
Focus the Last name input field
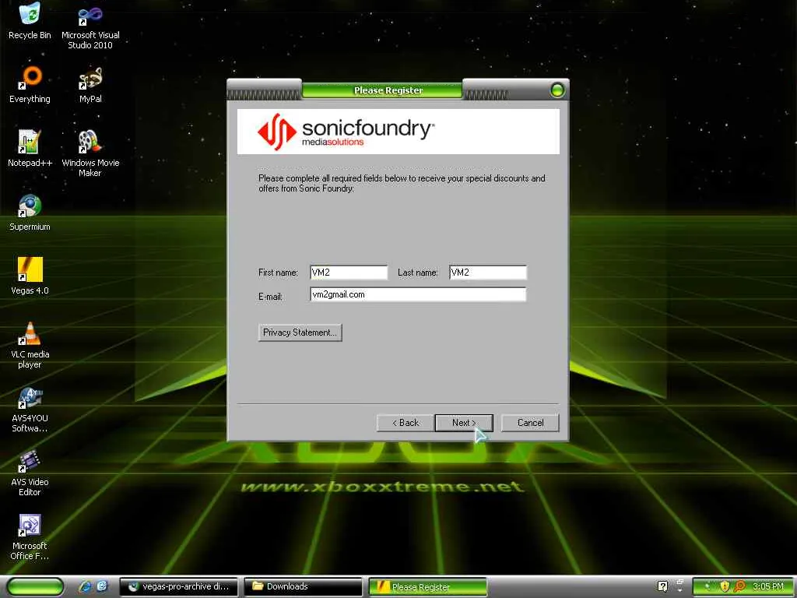click(x=488, y=273)
